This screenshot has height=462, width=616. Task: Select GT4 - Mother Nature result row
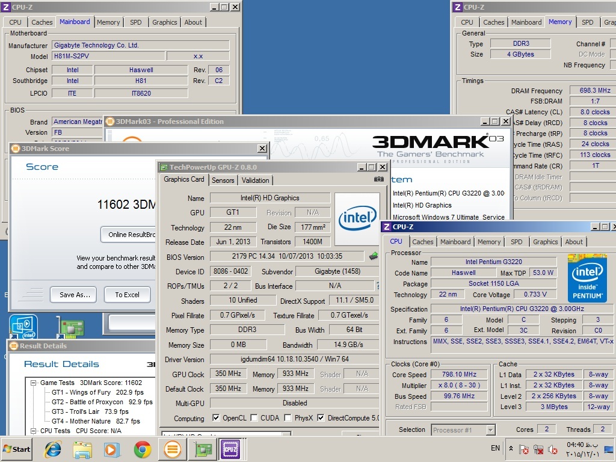tap(96, 421)
